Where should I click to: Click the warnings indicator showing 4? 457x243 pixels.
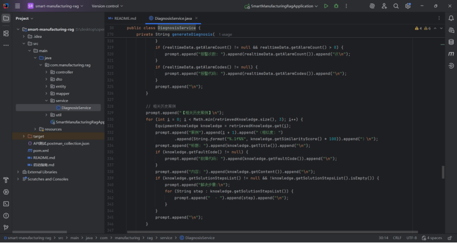(x=419, y=28)
